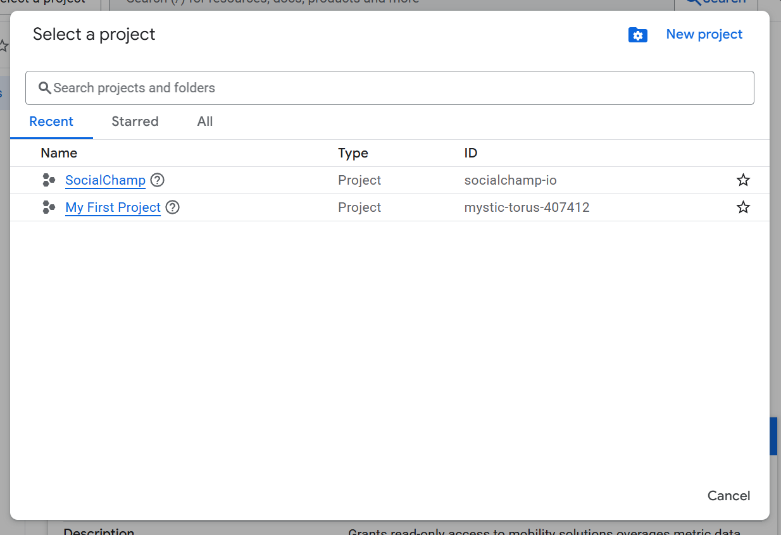Click the New project link
The image size is (781, 535).
(x=704, y=35)
